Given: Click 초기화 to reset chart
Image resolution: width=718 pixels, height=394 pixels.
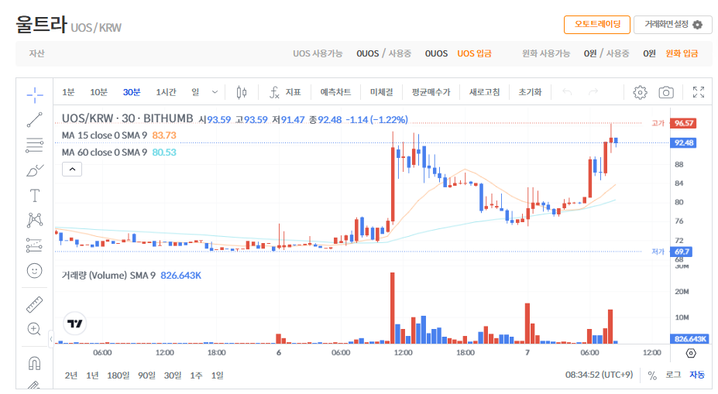Looking at the screenshot, I should [x=530, y=92].
